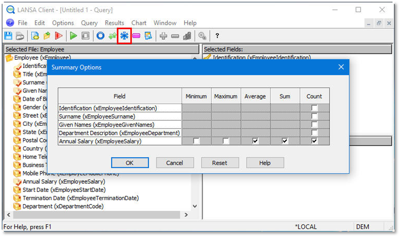
Task: Open the Help menu
Action: (x=190, y=23)
